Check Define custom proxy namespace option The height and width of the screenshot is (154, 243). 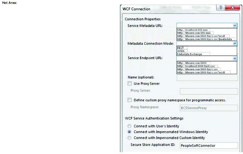tap(130, 100)
